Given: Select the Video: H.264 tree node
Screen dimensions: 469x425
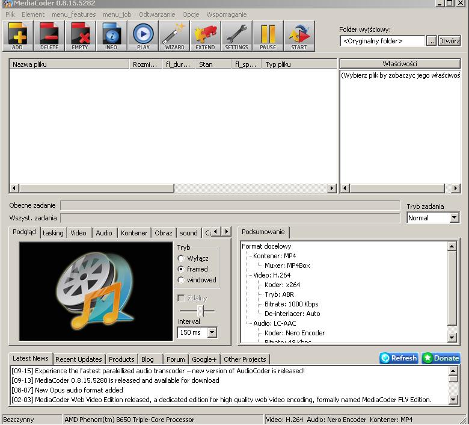Looking at the screenshot, I should [272, 275].
